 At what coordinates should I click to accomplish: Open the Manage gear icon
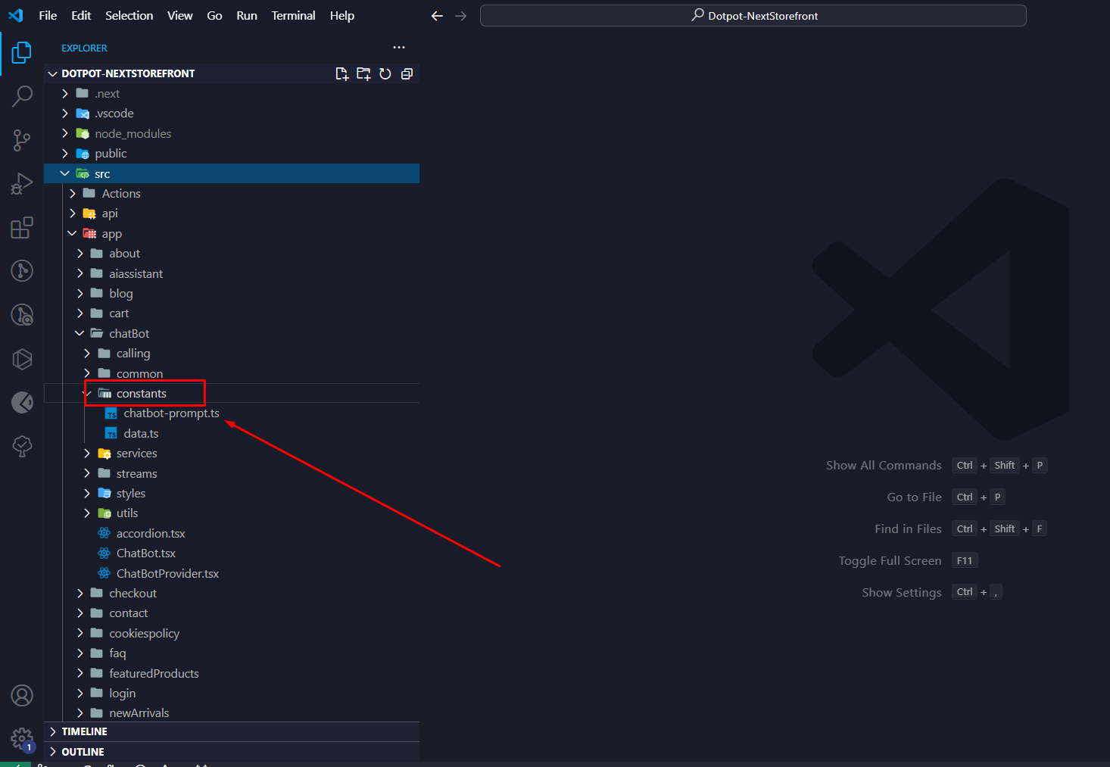point(22,739)
